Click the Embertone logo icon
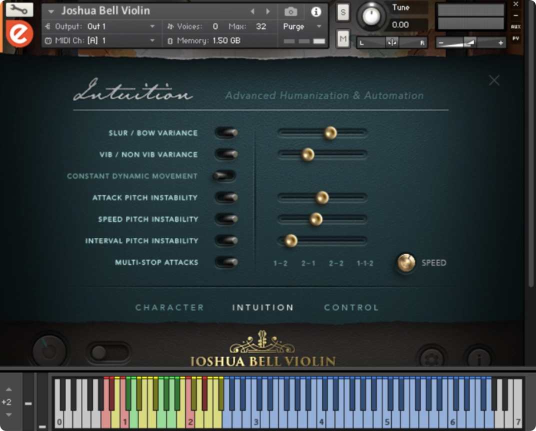The width and height of the screenshot is (536, 431). [x=19, y=33]
